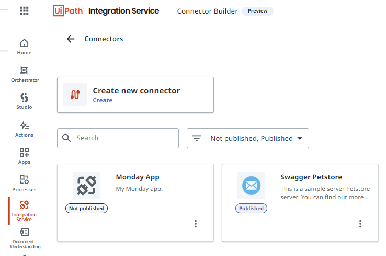This screenshot has height=256, width=386.
Task: Click the Not published status badge
Action: coord(86,209)
